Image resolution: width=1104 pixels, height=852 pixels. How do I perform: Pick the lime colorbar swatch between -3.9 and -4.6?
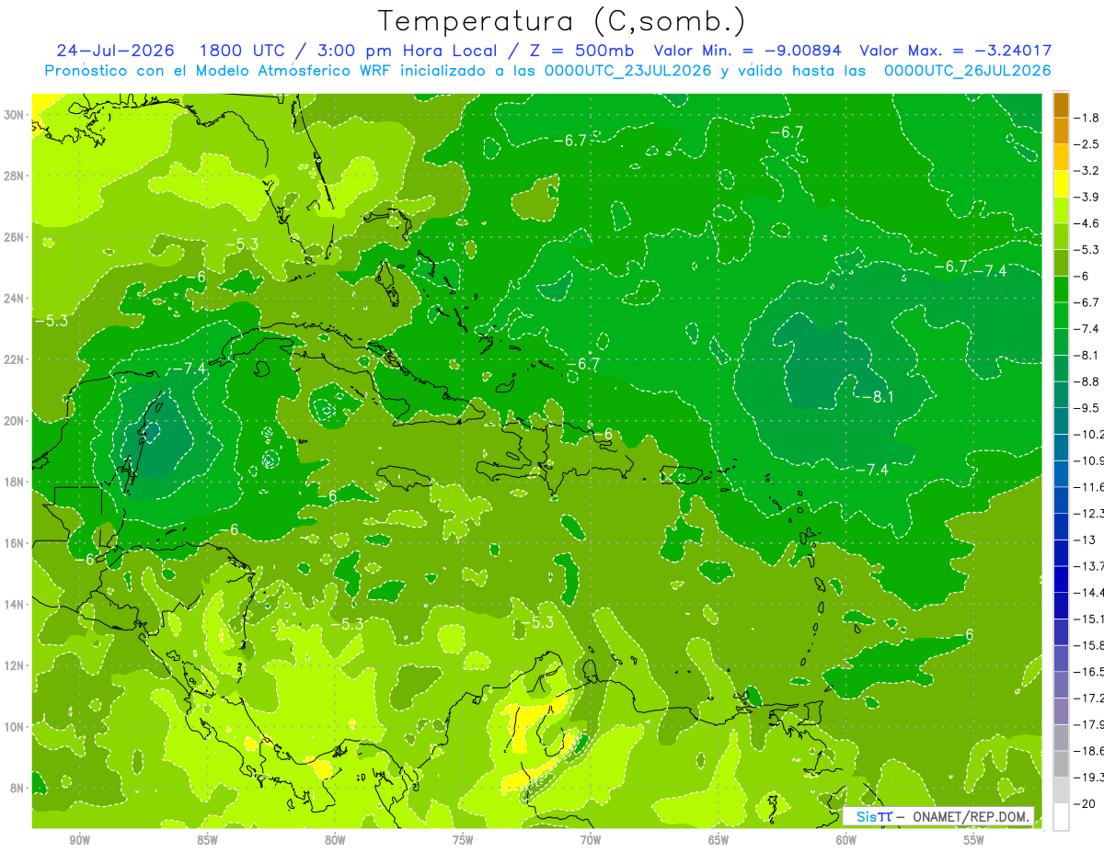pos(1061,210)
